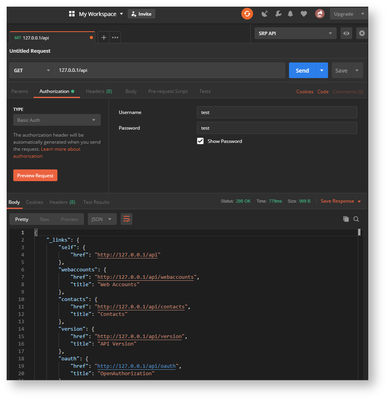This screenshot has width=387, height=399.
Task: Click the heart icon in header
Action: [x=303, y=14]
